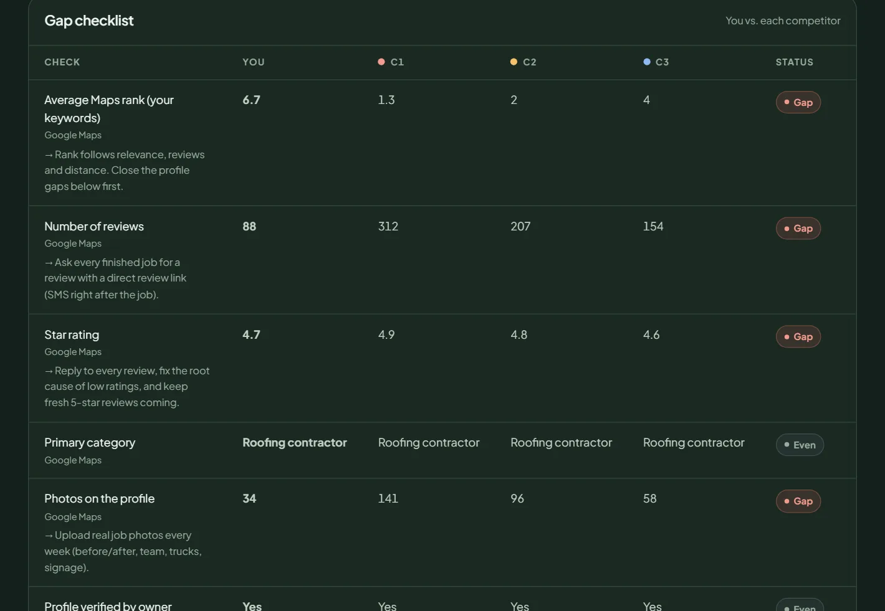885x611 pixels.
Task: Select your photo count 34
Action: coord(249,498)
